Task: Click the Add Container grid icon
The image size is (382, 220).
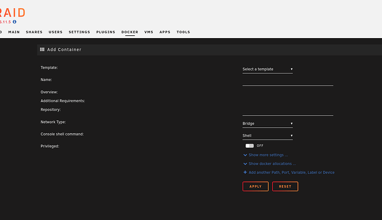Action: (x=42, y=49)
